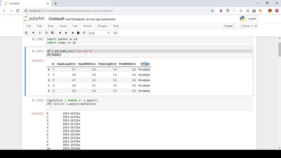Go back in browser history
The height and width of the screenshot is (158, 281).
click(x=4, y=11)
